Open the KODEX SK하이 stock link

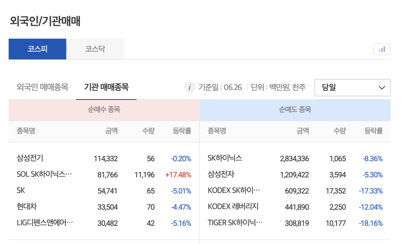(234, 191)
